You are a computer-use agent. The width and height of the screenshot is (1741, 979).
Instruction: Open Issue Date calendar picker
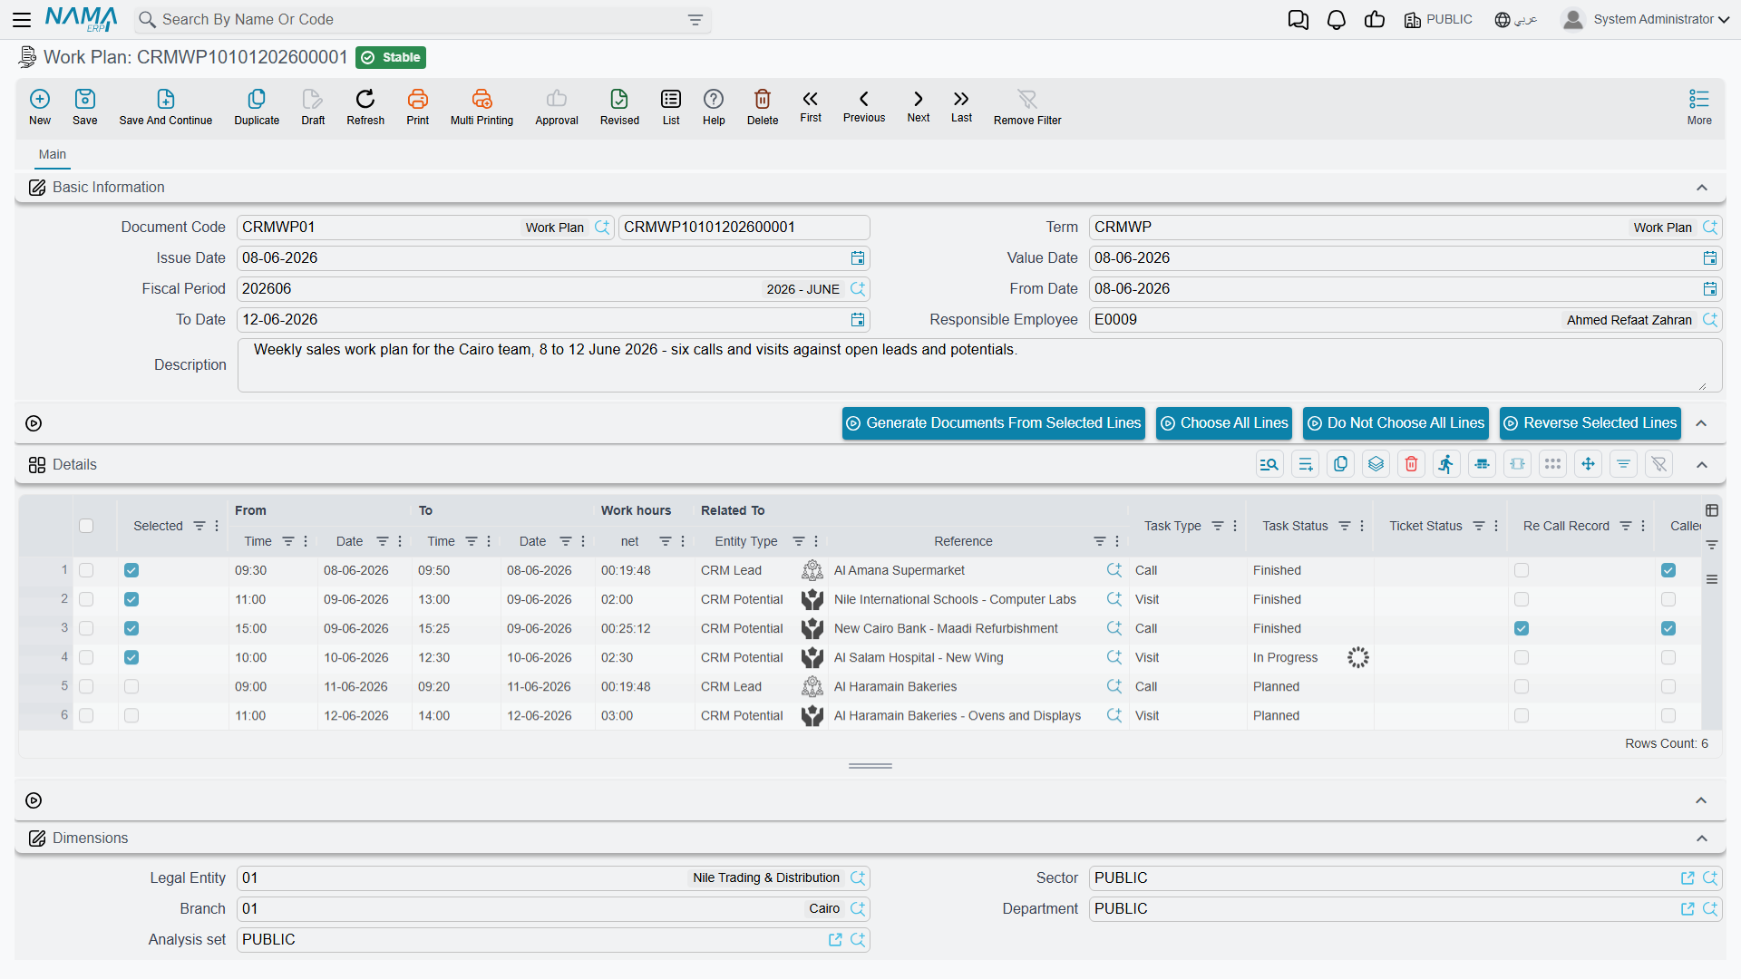click(858, 258)
